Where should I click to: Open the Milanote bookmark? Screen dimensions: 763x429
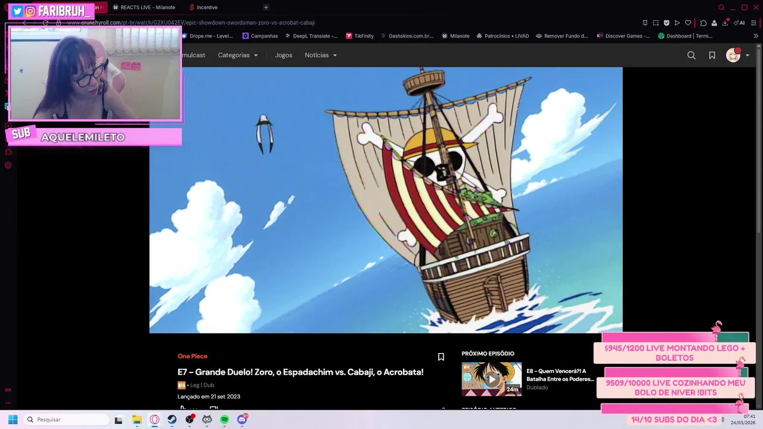click(x=455, y=36)
